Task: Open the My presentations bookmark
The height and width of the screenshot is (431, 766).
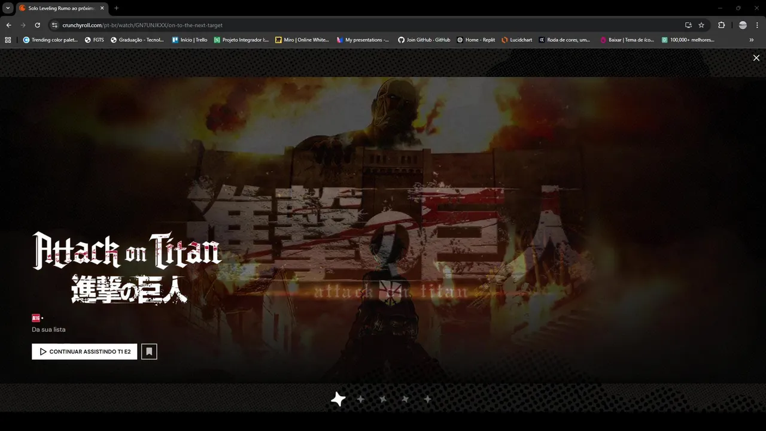Action: (363, 40)
